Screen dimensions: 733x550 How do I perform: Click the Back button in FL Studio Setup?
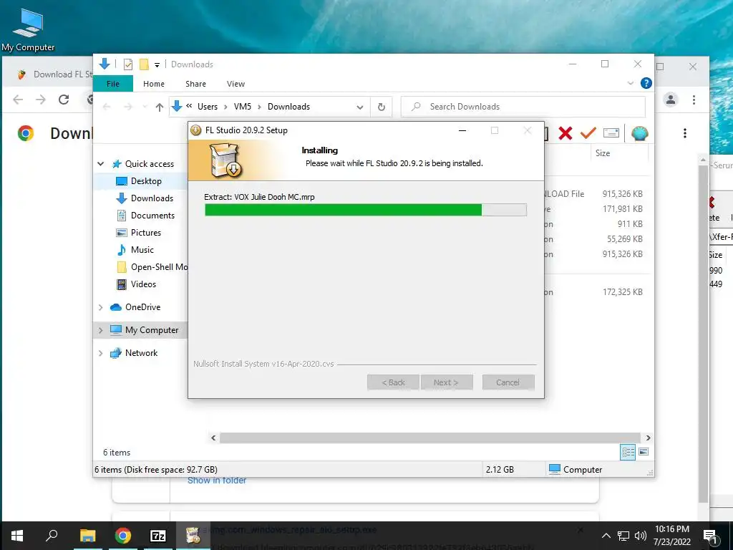tap(393, 382)
